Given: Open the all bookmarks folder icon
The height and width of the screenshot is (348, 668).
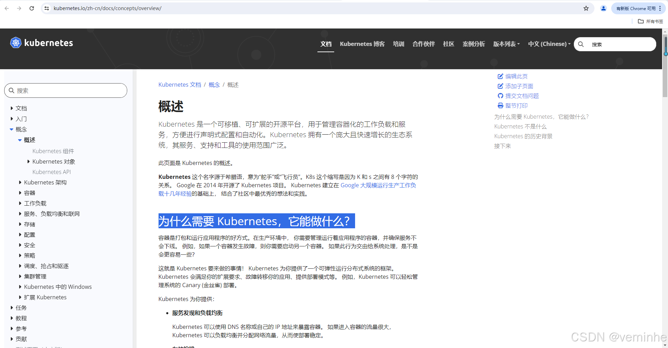Looking at the screenshot, I should click(640, 21).
